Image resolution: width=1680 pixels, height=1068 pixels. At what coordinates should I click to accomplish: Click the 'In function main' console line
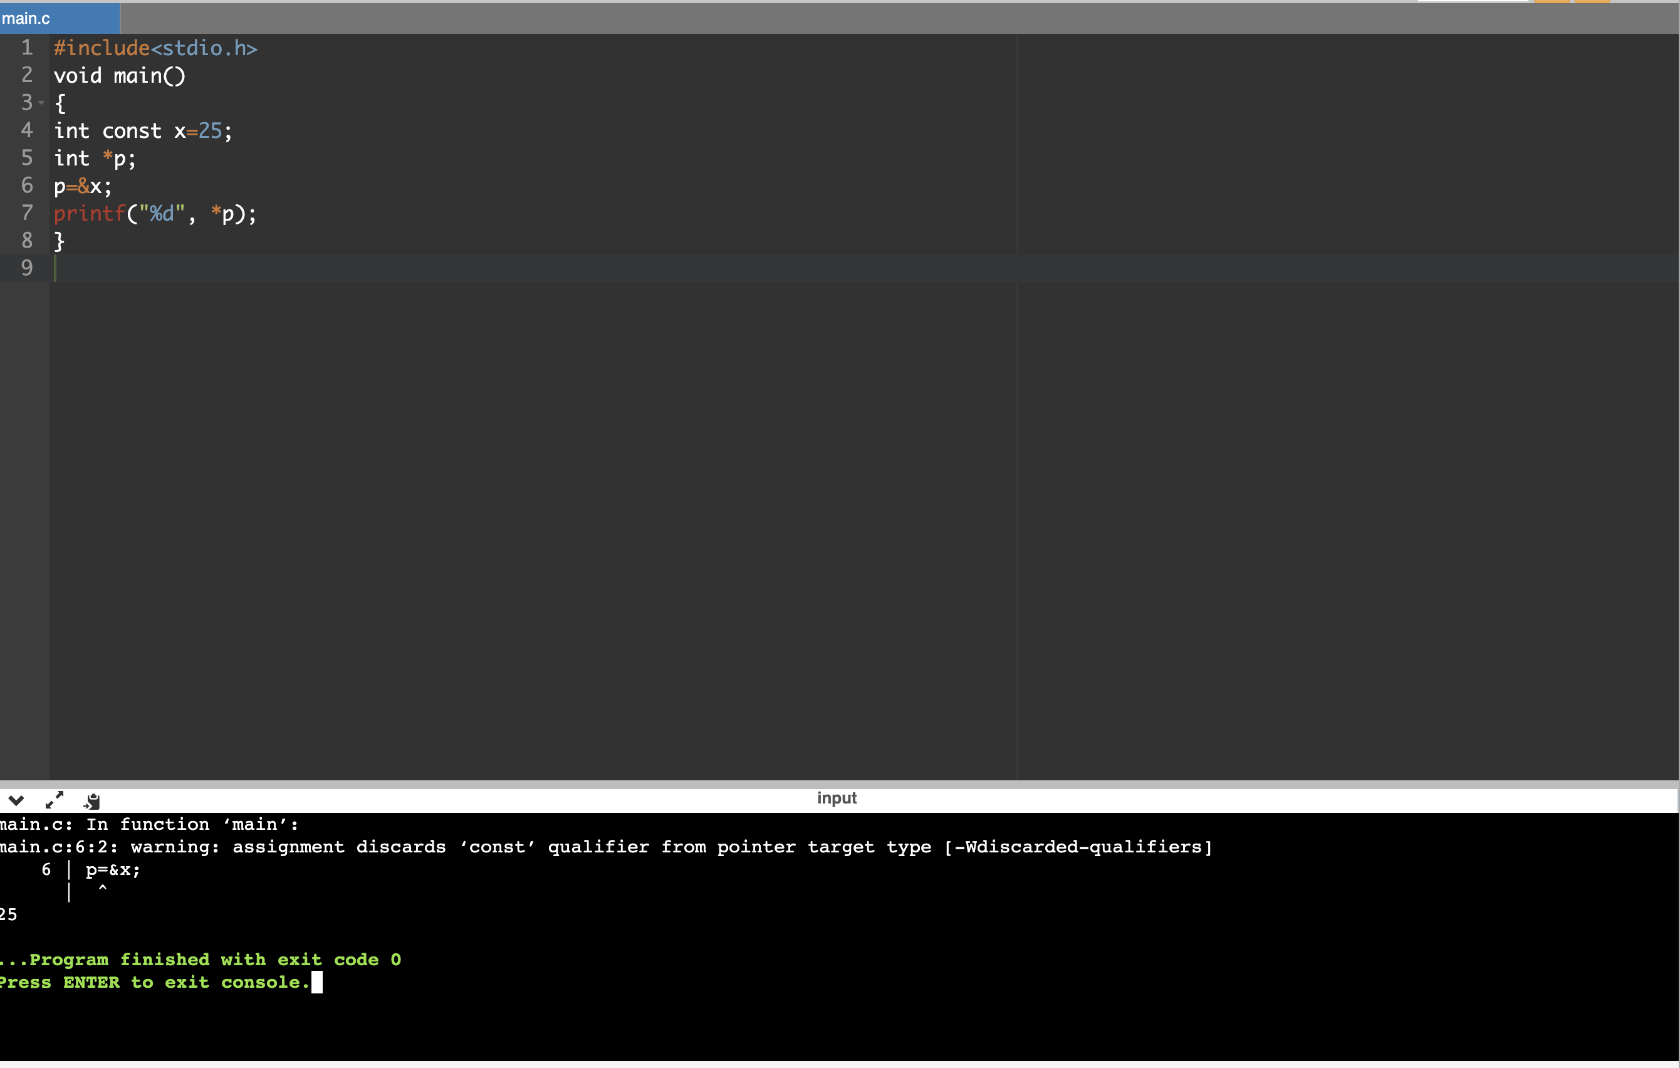pos(149,824)
